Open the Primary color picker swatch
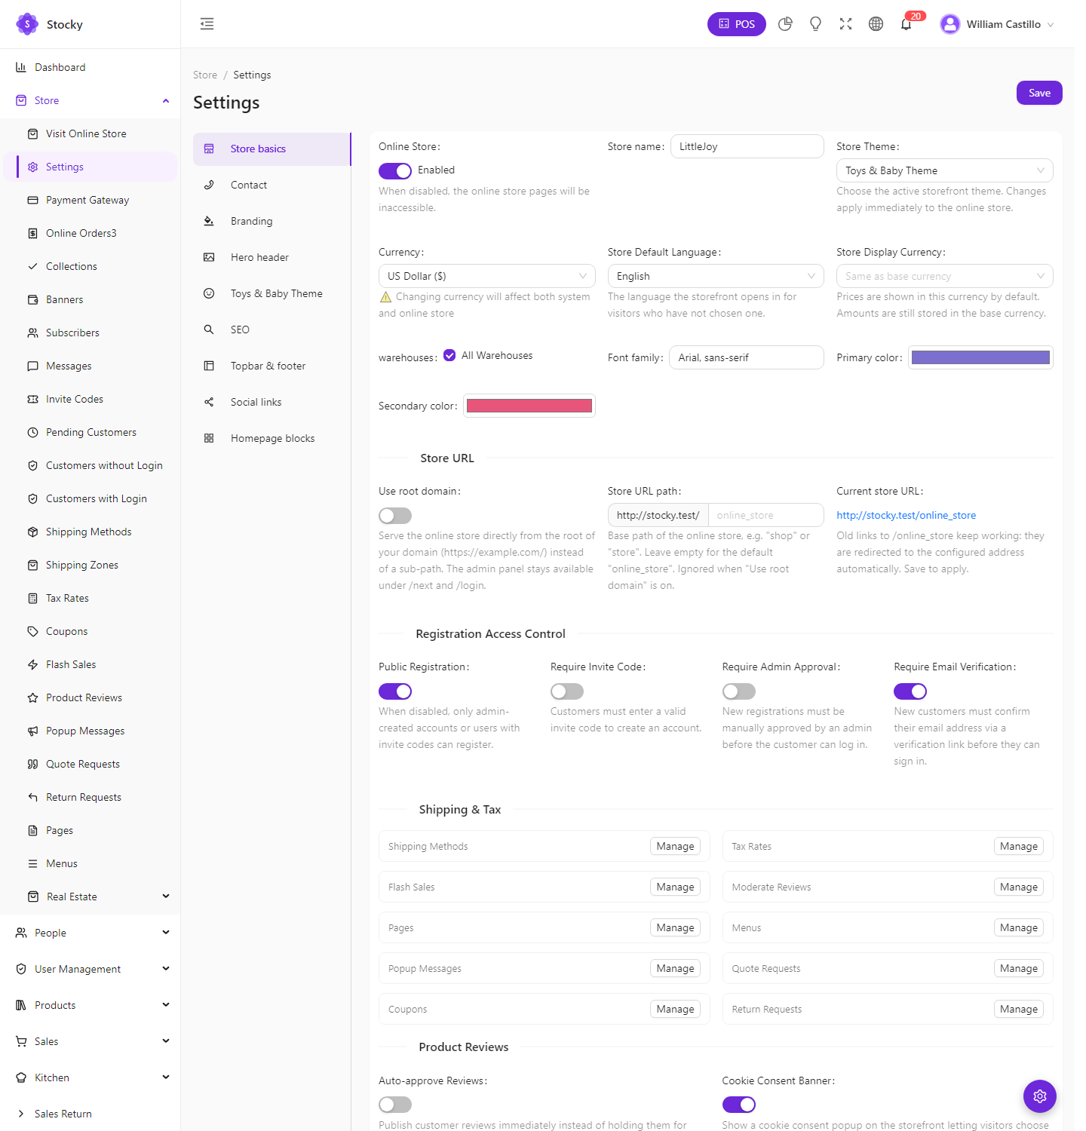 coord(980,357)
